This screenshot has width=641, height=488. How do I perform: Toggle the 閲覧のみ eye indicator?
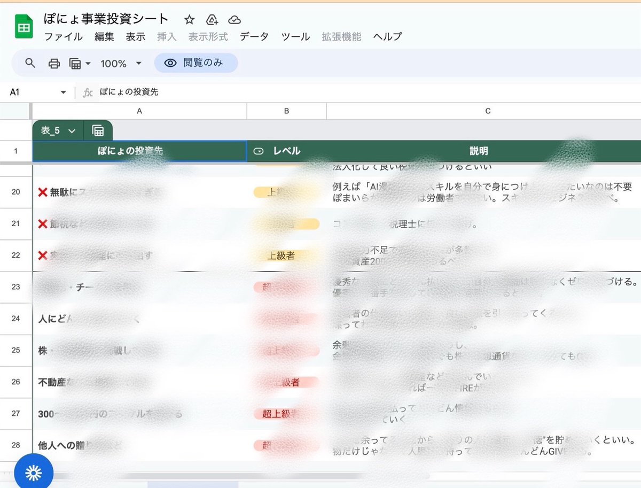click(x=169, y=63)
